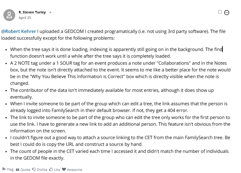Select the Quote text label

point(25,170)
